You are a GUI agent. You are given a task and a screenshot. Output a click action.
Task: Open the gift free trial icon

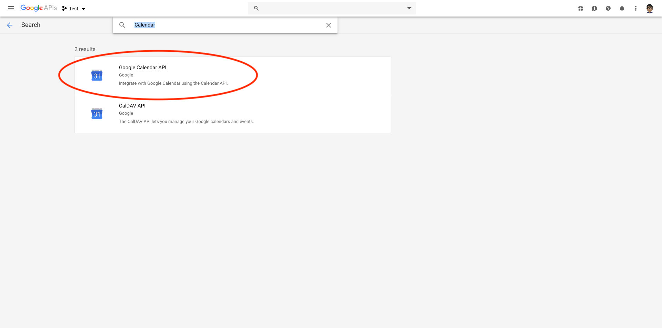(x=581, y=8)
